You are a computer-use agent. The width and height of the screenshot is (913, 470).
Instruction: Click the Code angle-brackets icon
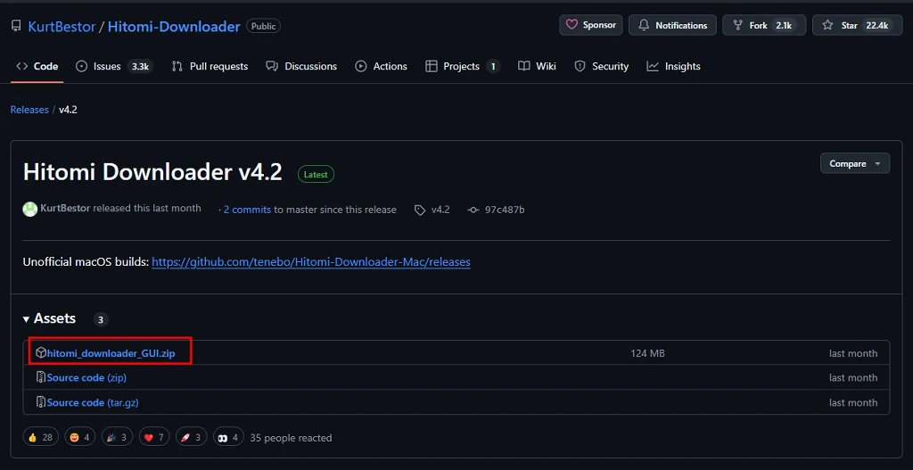22,66
